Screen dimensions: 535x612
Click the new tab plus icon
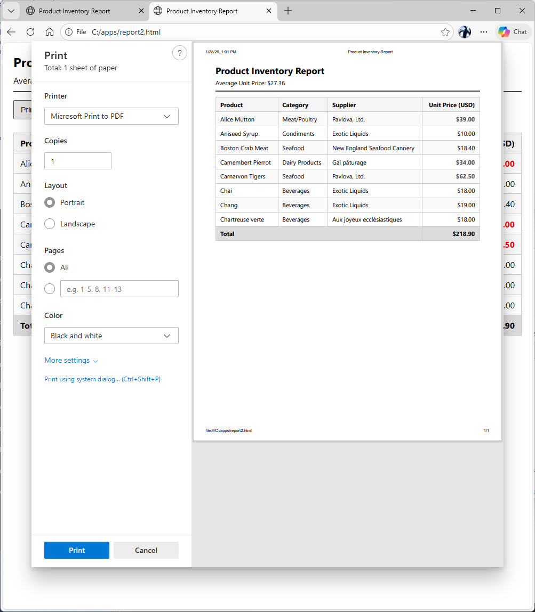pos(288,11)
